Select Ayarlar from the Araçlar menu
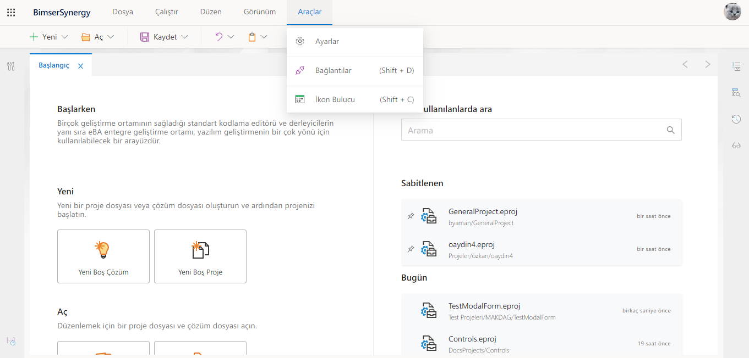 click(x=327, y=42)
